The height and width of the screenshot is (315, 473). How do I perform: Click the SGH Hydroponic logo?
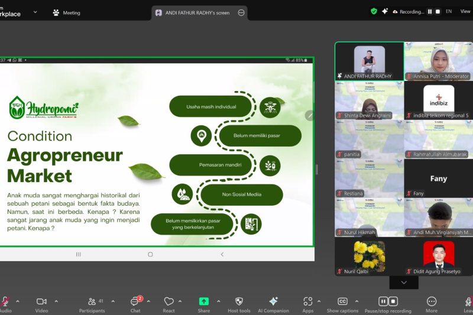(44, 107)
